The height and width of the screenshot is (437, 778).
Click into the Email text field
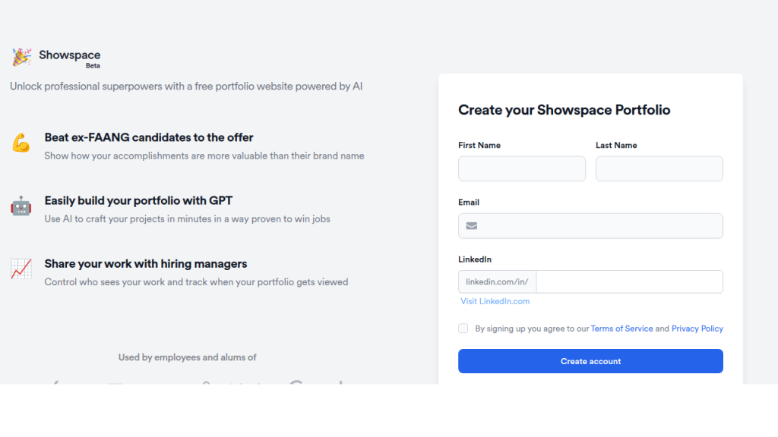(x=600, y=225)
